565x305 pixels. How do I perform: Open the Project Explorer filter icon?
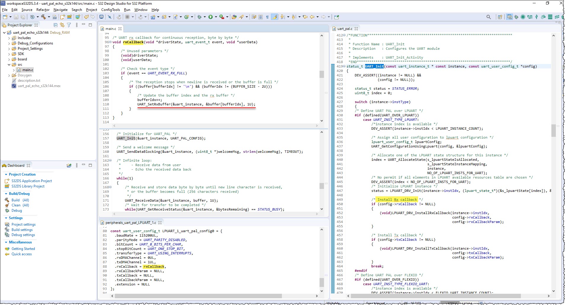click(69, 25)
